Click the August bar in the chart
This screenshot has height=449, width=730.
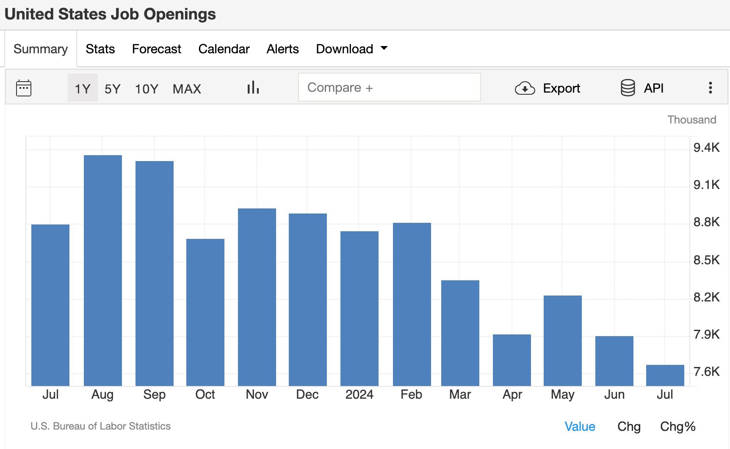pyautogui.click(x=103, y=271)
